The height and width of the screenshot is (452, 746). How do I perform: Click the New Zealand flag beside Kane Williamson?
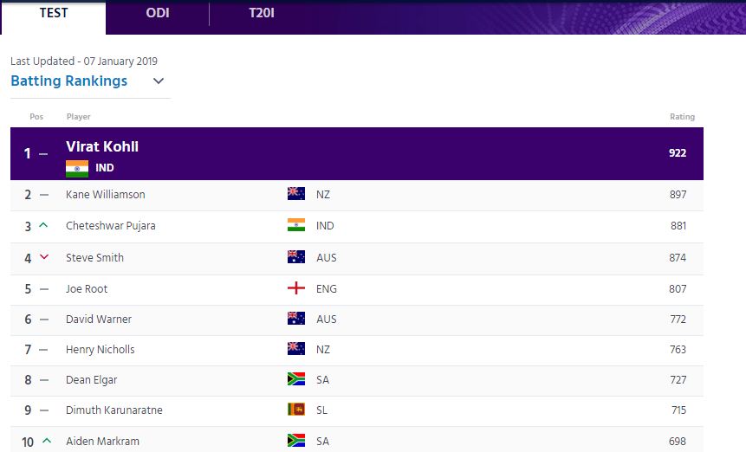pyautogui.click(x=296, y=193)
